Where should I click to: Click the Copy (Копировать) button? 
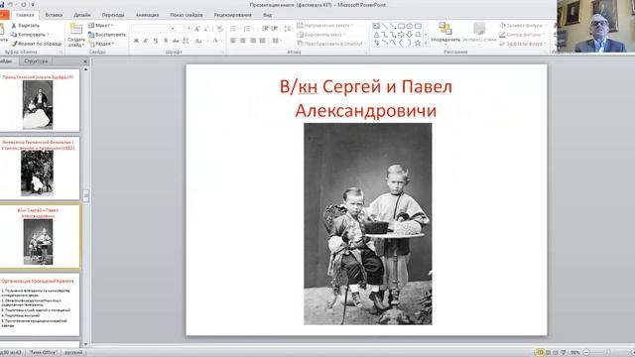(x=30, y=35)
